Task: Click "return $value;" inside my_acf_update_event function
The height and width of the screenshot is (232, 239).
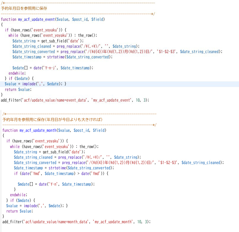Action: pyautogui.click(x=18, y=90)
